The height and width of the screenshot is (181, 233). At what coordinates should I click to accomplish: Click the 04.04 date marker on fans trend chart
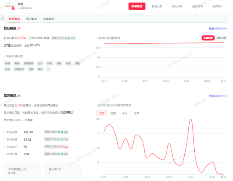point(186,81)
